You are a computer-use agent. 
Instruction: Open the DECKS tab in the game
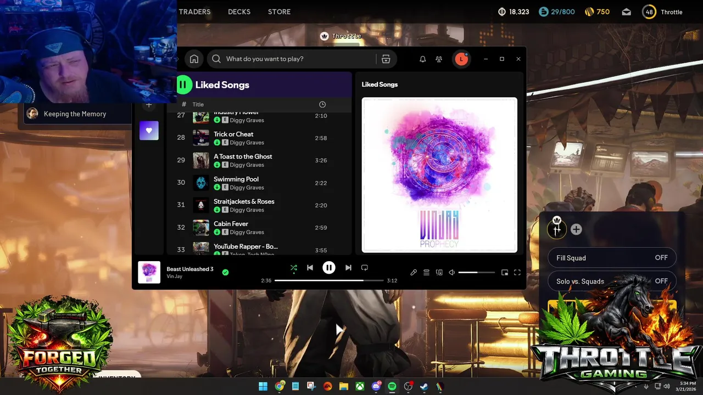pyautogui.click(x=239, y=12)
